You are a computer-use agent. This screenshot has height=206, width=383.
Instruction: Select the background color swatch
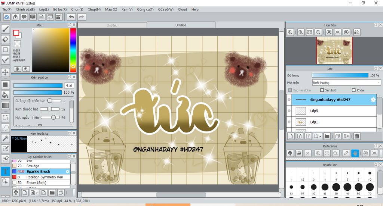pos(19,35)
